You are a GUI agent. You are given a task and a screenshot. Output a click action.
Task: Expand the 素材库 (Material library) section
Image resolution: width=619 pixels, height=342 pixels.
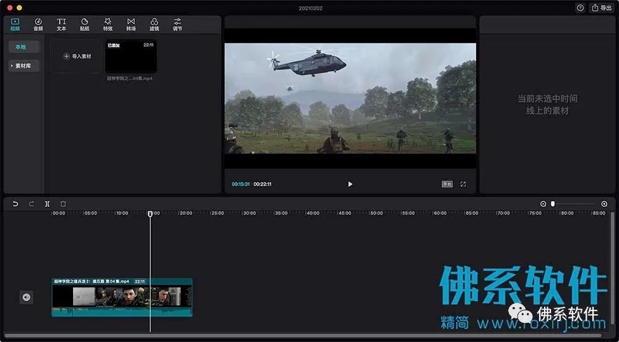click(x=24, y=66)
